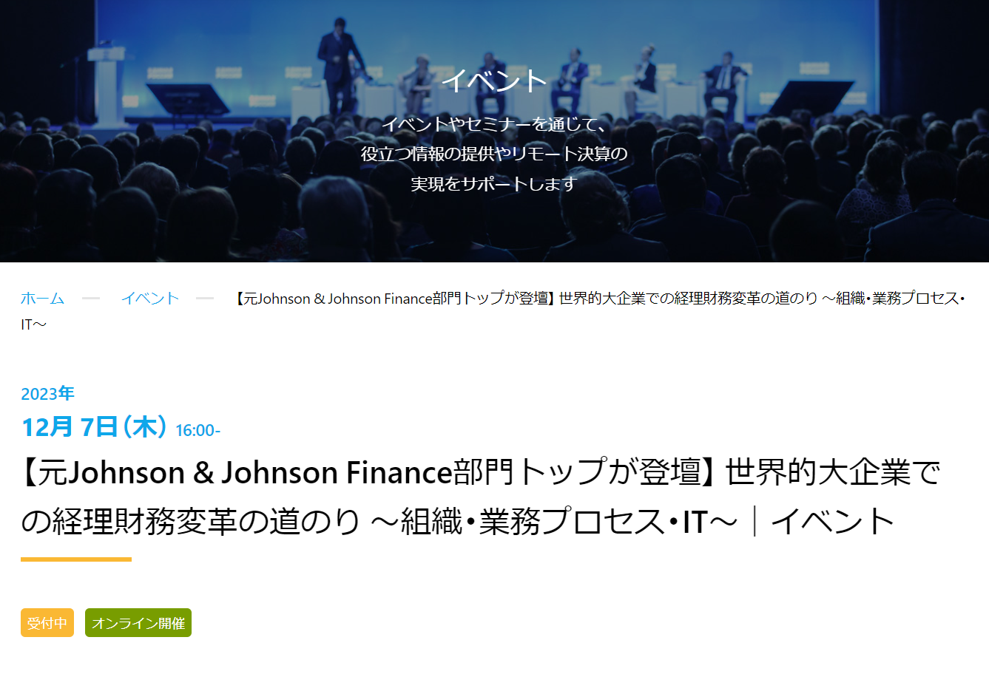
Task: Click the 16:00- start time text
Action: pos(198,430)
